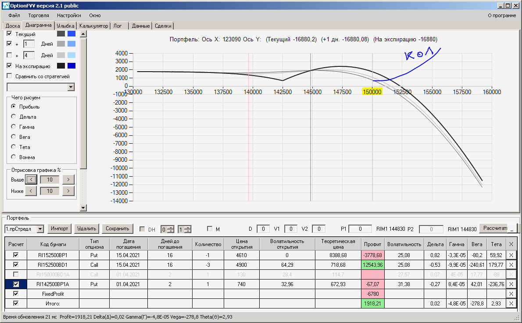The width and height of the screenshot is (522, 323).
Task: Open the Настройки menu
Action: (69, 15)
